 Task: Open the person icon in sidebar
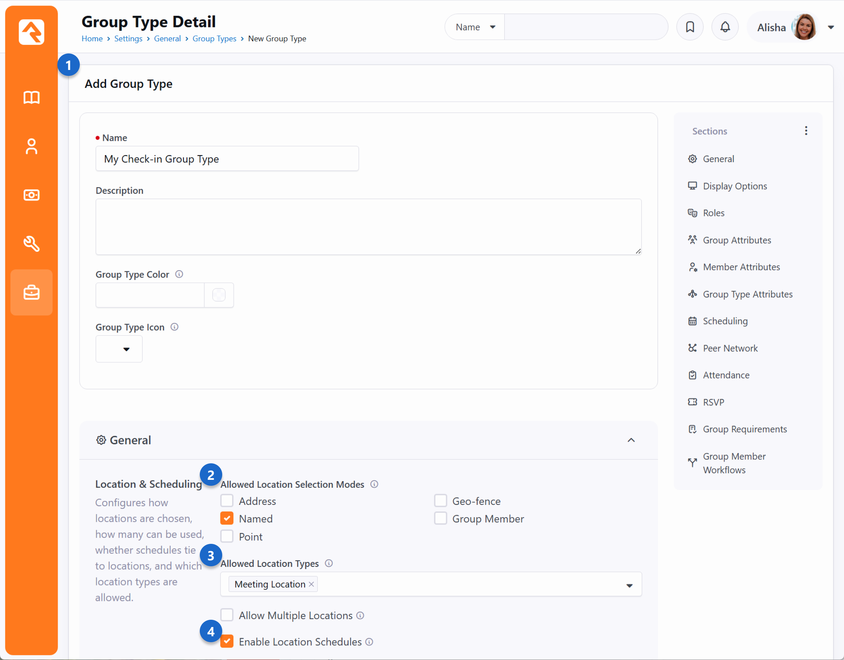[x=31, y=146]
